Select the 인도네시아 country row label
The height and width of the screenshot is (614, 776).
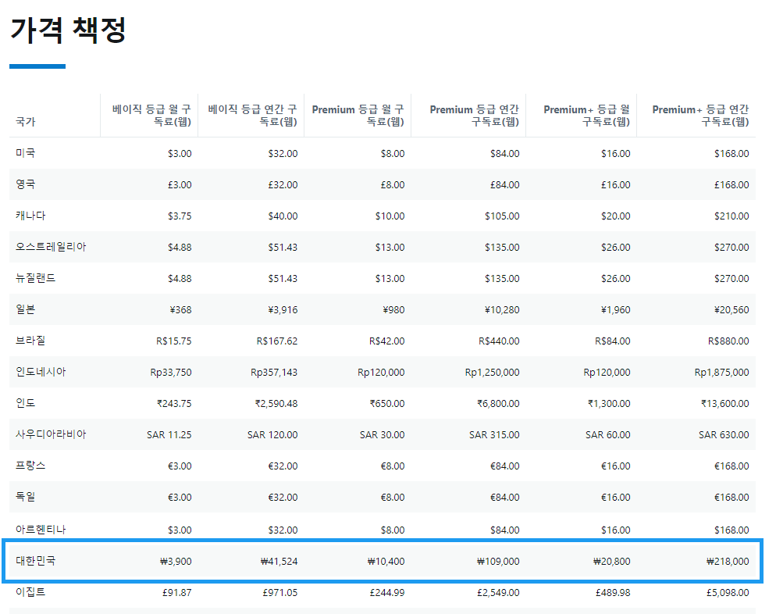(x=41, y=371)
